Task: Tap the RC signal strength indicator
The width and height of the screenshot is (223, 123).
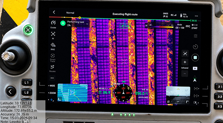Action: pos(174,15)
